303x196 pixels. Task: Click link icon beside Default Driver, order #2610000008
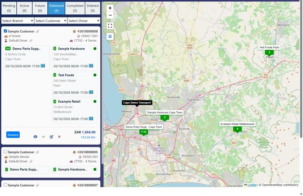(x=31, y=41)
